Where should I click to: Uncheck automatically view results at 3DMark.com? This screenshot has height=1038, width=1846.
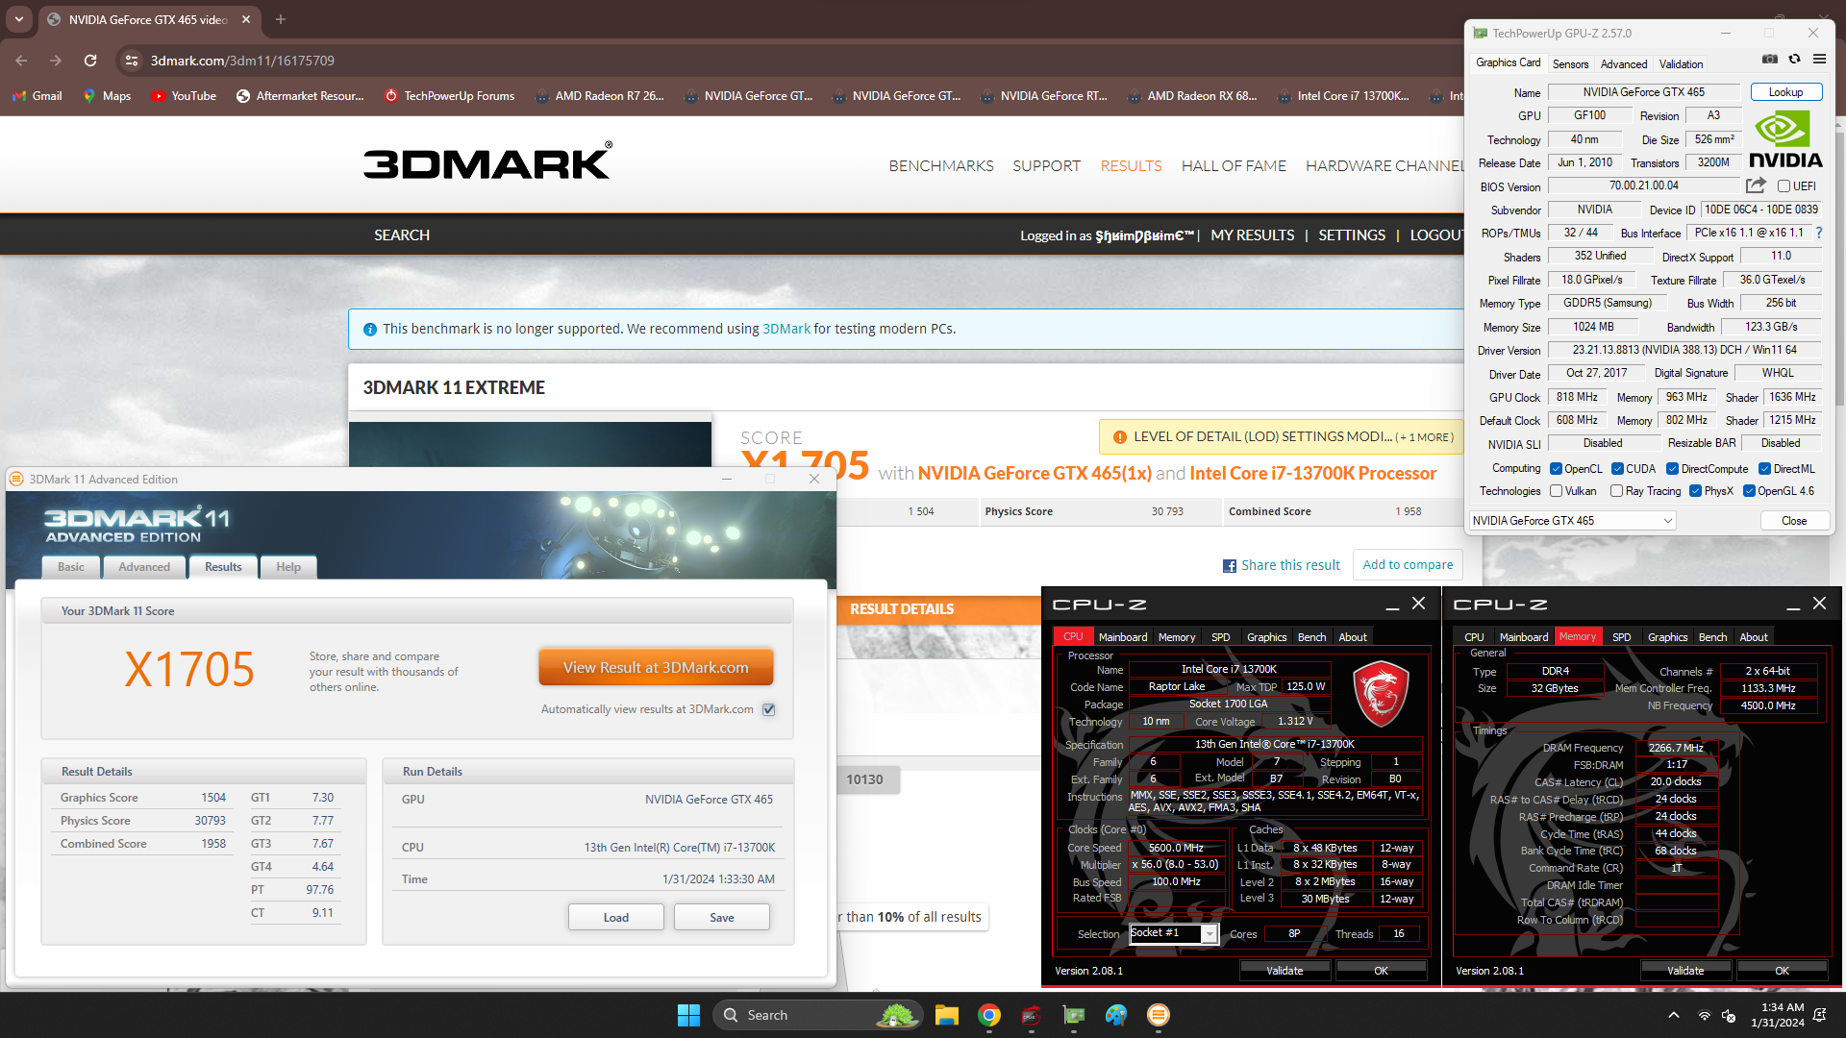pyautogui.click(x=768, y=709)
